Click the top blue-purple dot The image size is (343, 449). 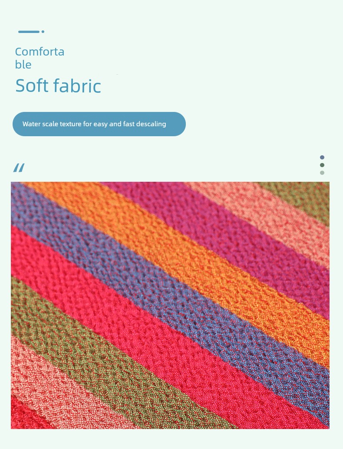322,157
